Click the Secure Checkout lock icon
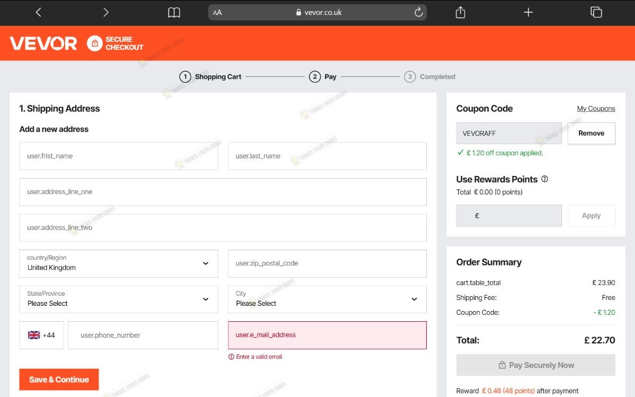The height and width of the screenshot is (397, 635). 94,43
